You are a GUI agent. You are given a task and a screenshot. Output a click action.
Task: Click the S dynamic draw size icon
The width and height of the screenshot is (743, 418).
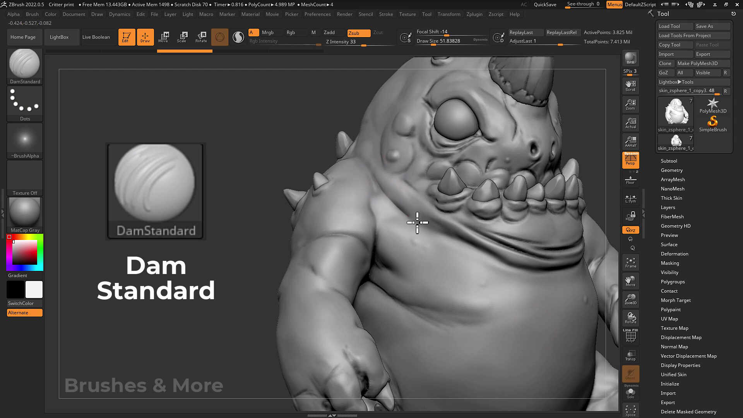[405, 38]
